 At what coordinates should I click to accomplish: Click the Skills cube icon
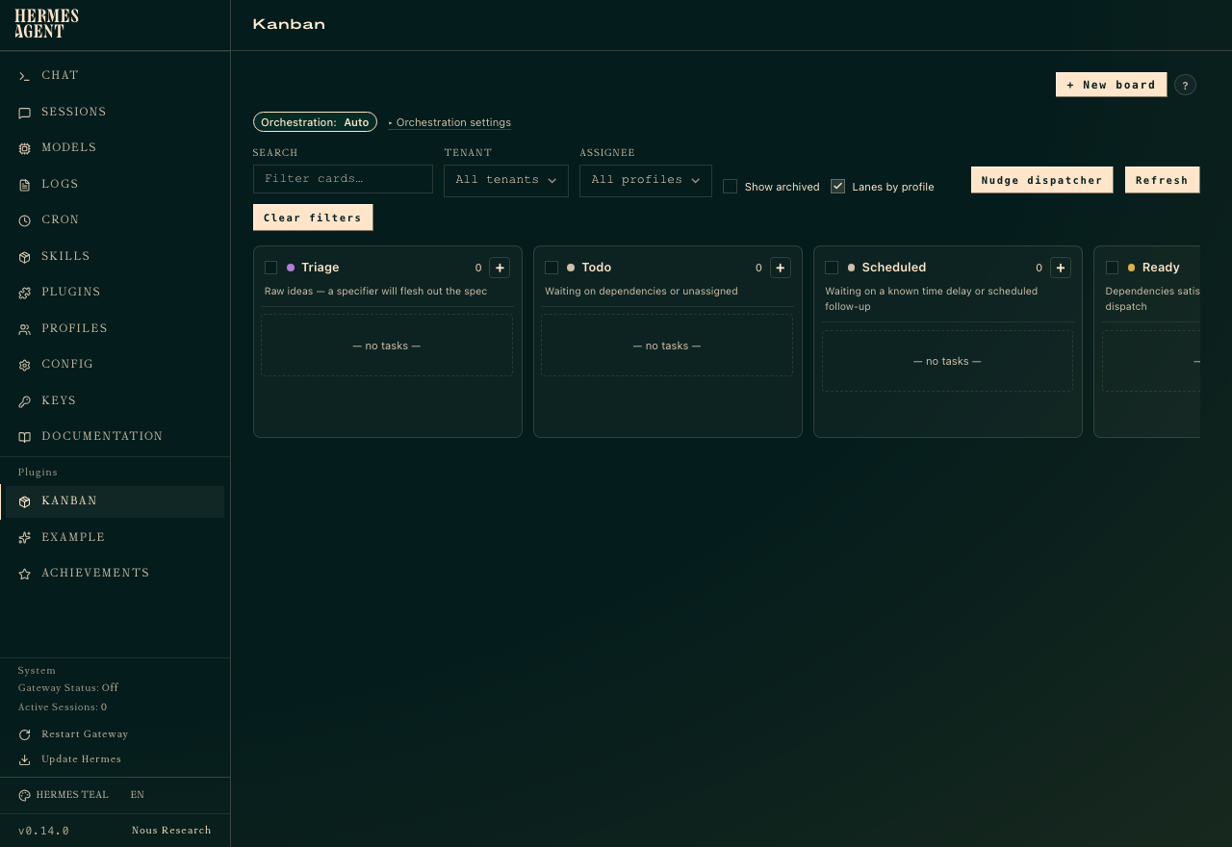pos(24,257)
